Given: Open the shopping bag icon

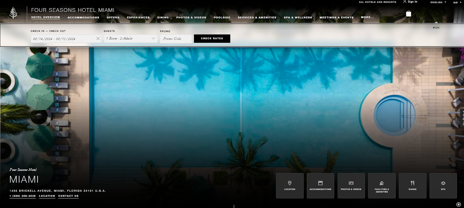Looking at the screenshot, I should pyautogui.click(x=408, y=14).
